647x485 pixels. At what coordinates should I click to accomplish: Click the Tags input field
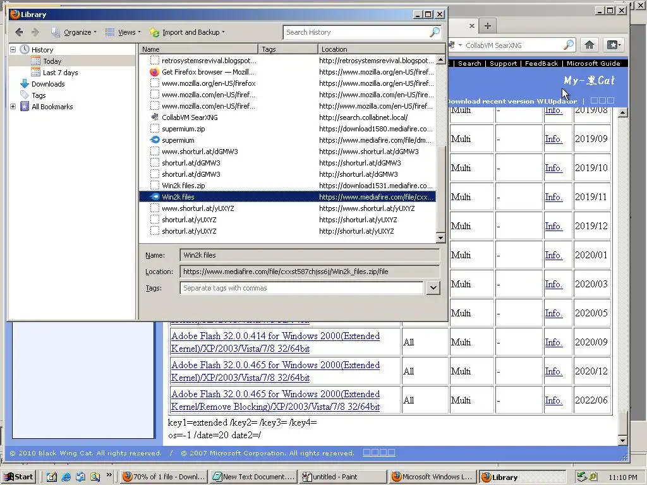pyautogui.click(x=301, y=288)
